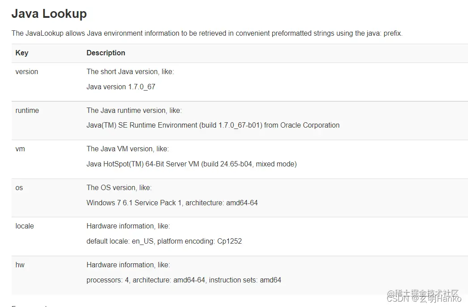The image size is (468, 307).
Task: Click 'The Java runtime version, like:' text
Action: coord(134,110)
